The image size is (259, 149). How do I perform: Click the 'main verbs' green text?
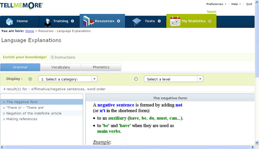click(x=109, y=131)
